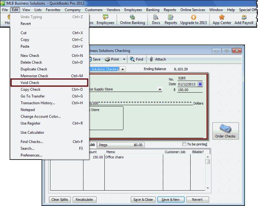Open the App Center icon
The width and height of the screenshot is (258, 206).
click(222, 20)
